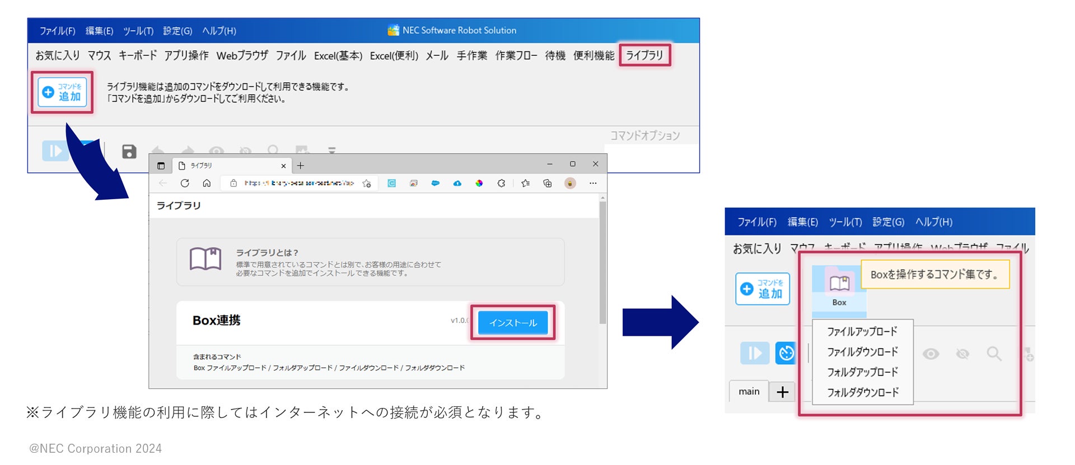The image size is (1075, 465).
Task: Open ツール(T) menu in the NEC Software Robot Solution window
Action: 138,31
